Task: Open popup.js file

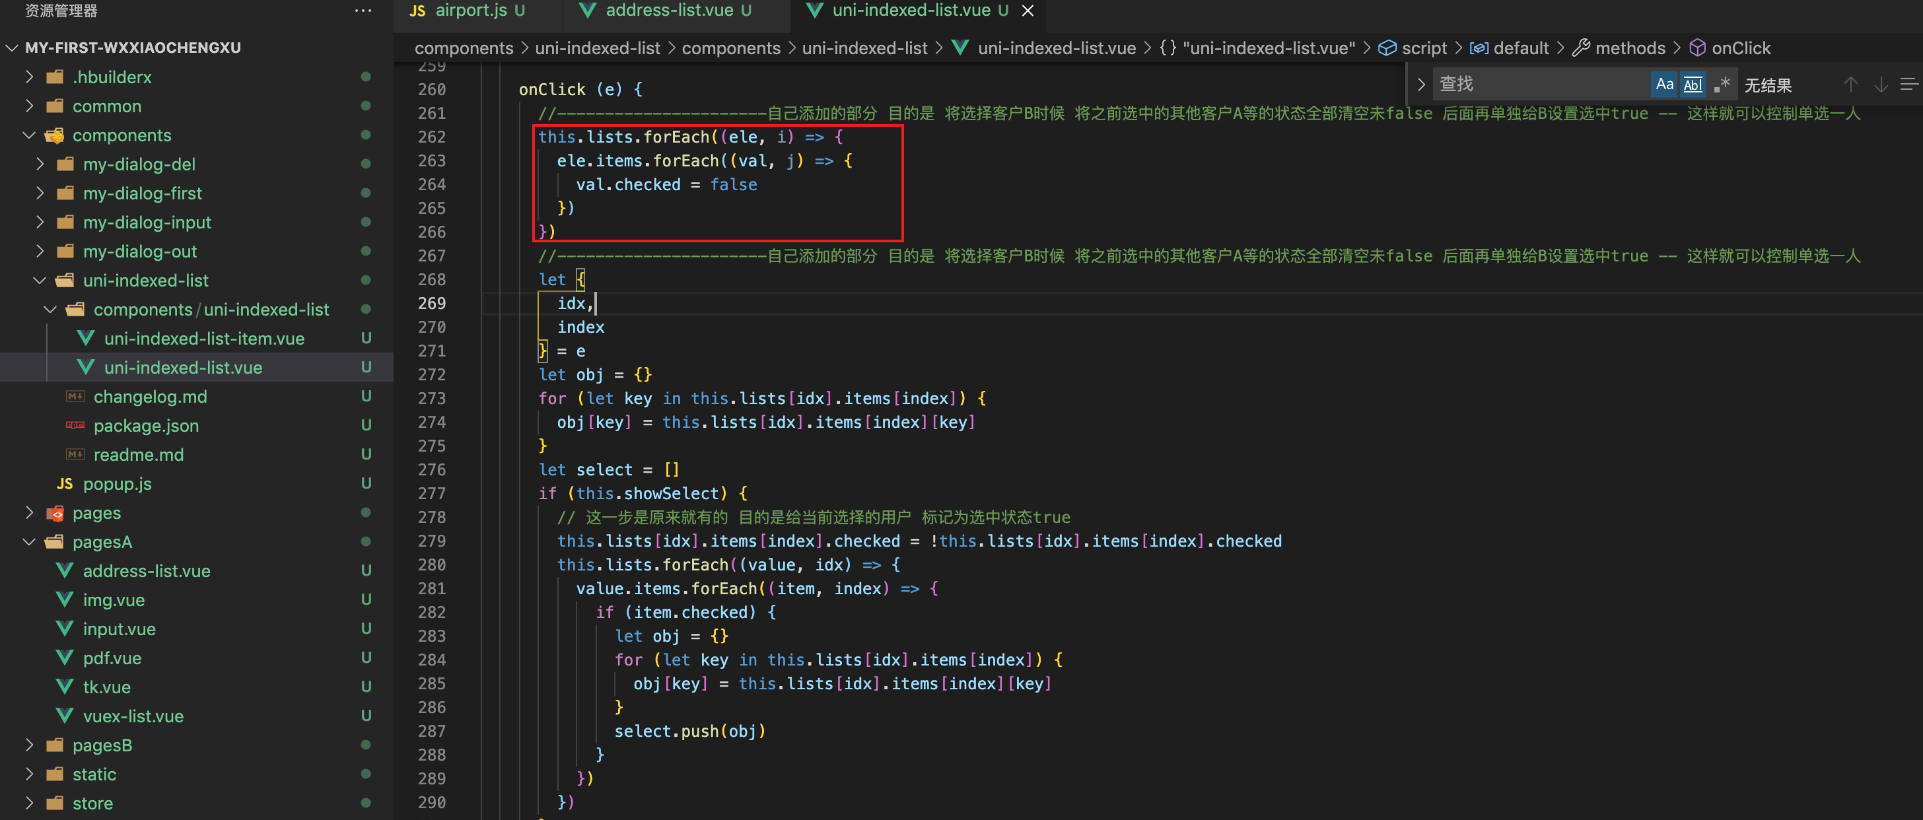Action: click(x=117, y=484)
